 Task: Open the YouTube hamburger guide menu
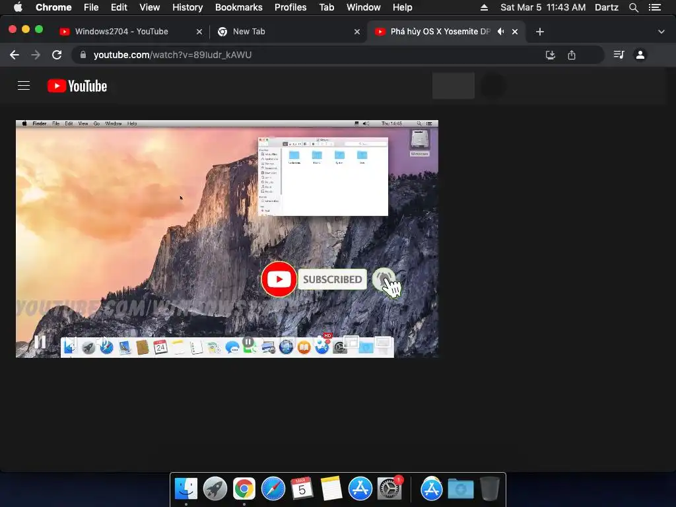point(24,86)
